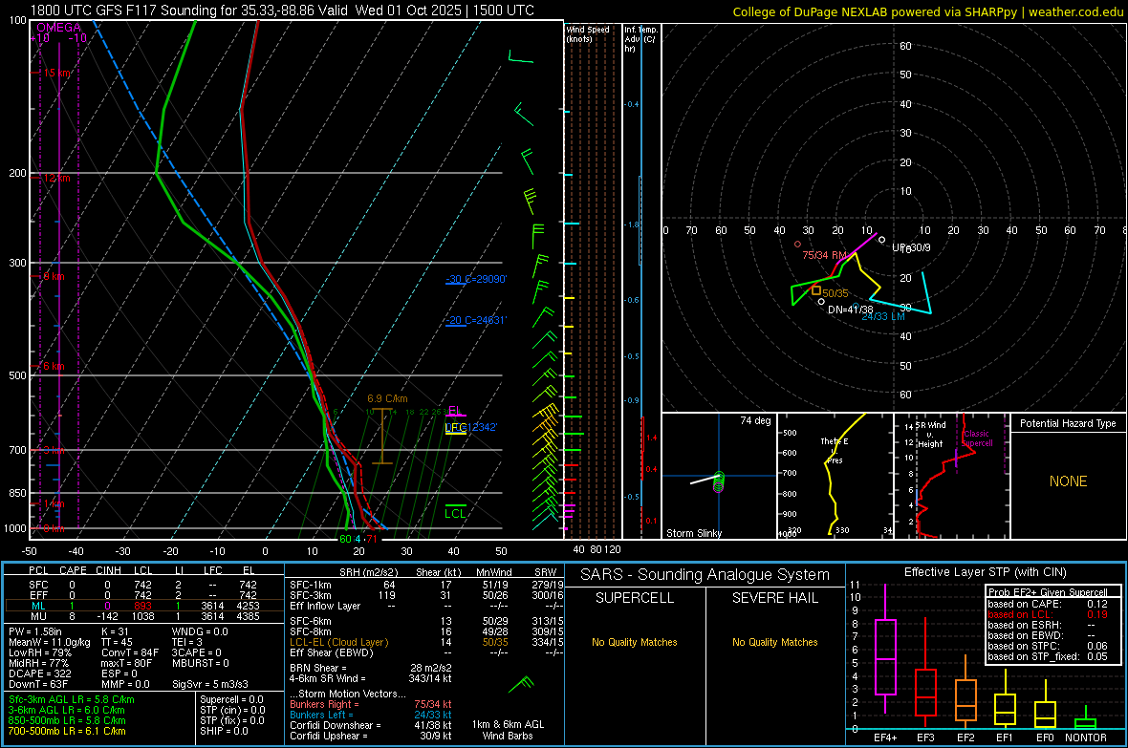Click the SigSvr = 5 m3/s3 value
Viewport: 1128px width, 748px height.
210,684
